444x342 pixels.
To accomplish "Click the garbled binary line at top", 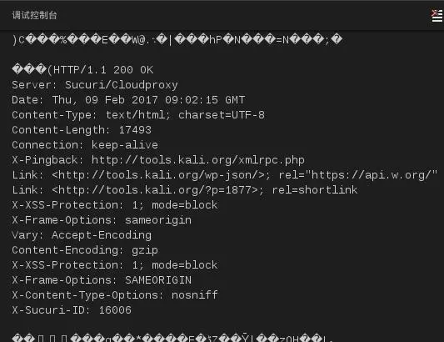I will [177, 40].
